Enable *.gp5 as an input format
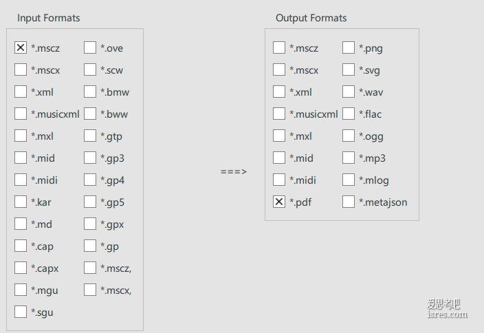This screenshot has height=333, width=484. click(x=90, y=202)
